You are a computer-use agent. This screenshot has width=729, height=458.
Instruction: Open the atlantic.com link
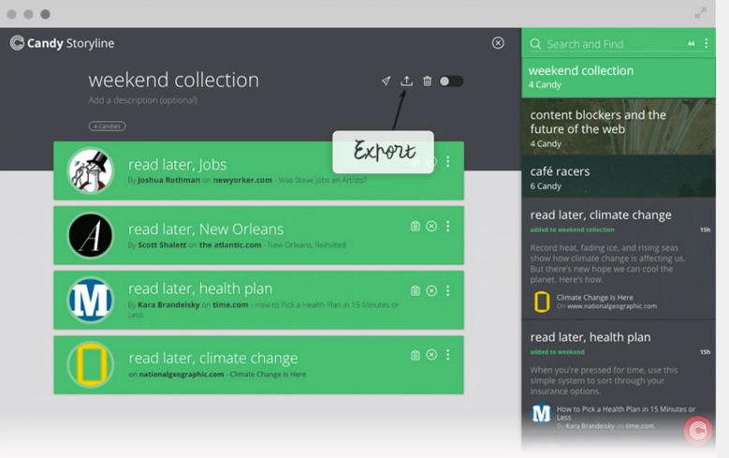[230, 244]
